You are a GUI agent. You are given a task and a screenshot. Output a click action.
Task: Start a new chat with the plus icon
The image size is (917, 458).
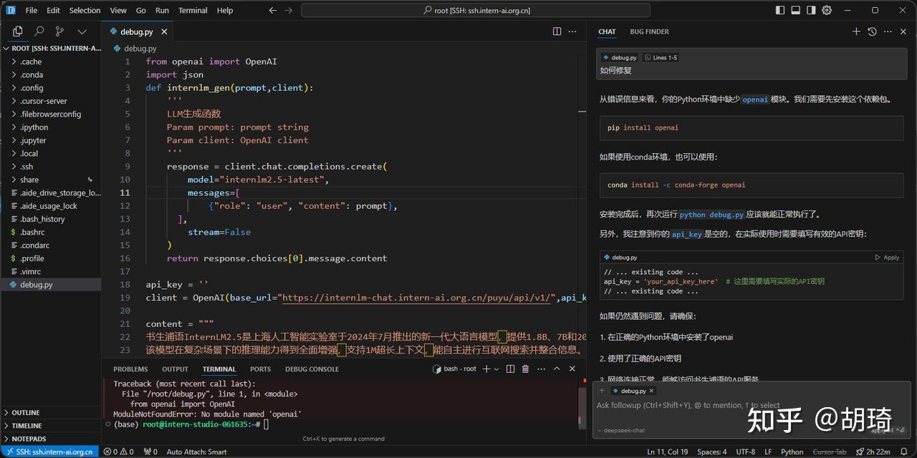pyautogui.click(x=856, y=31)
